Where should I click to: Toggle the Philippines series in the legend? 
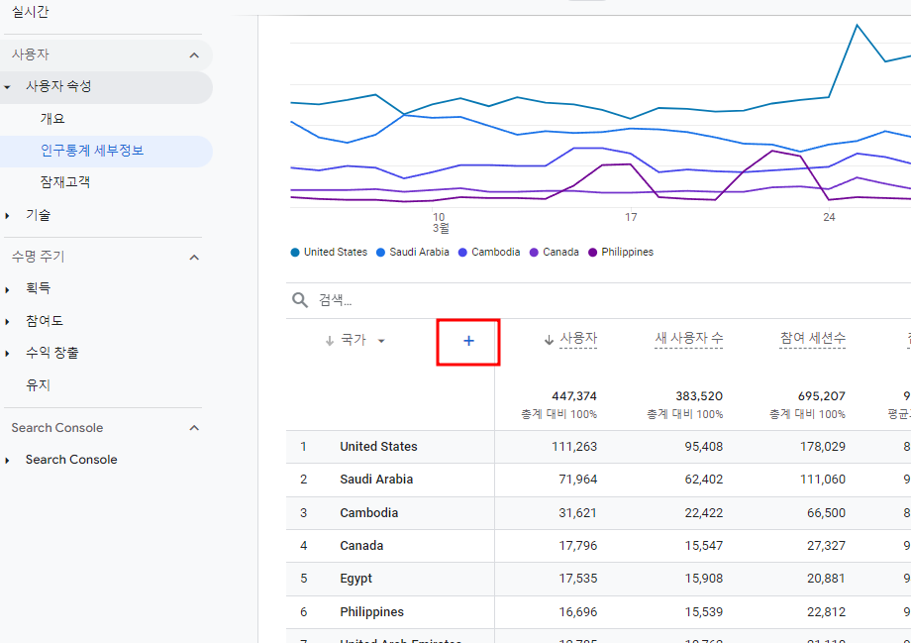[623, 252]
